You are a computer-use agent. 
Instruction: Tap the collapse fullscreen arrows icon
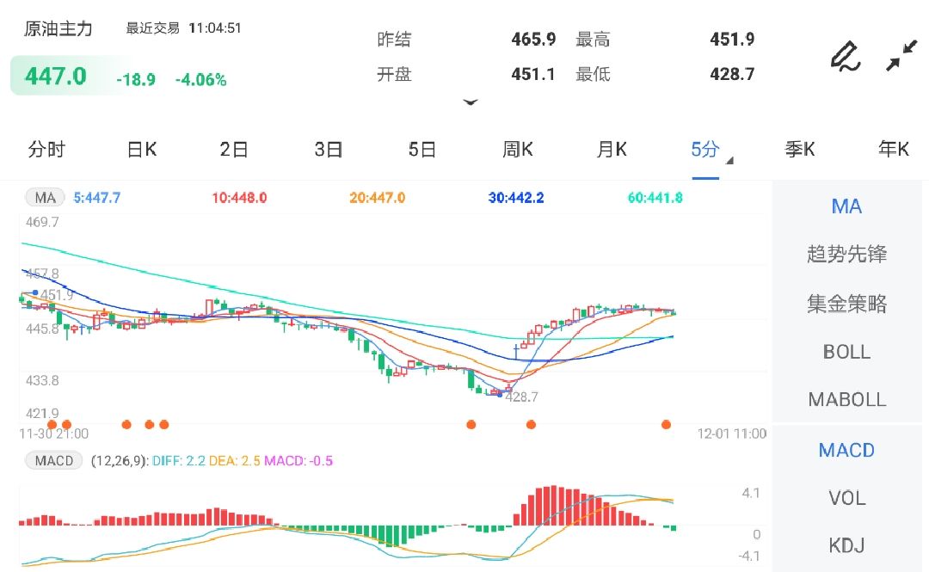pyautogui.click(x=902, y=56)
